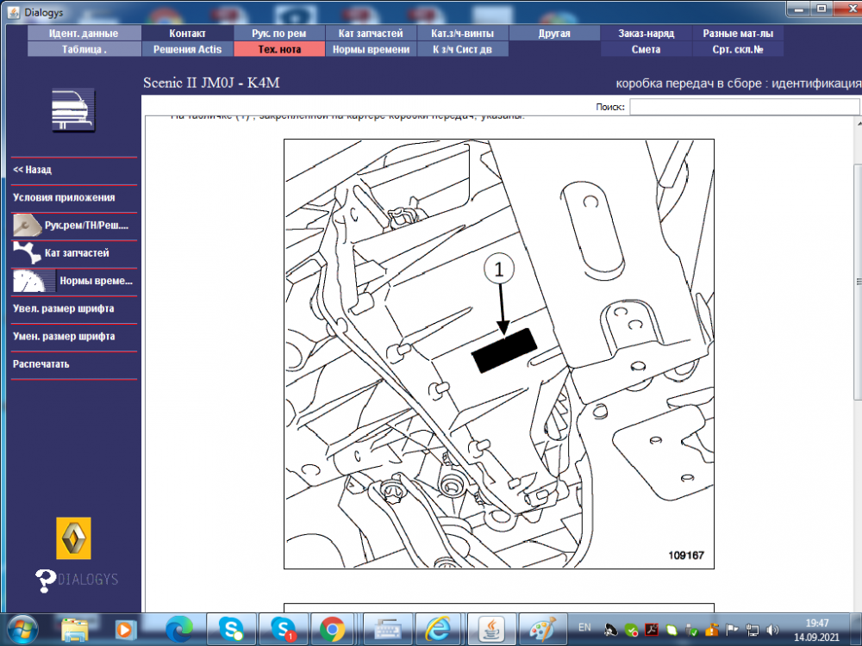The width and height of the screenshot is (862, 646).
Task: Click the EN language indicator
Action: [x=584, y=627]
